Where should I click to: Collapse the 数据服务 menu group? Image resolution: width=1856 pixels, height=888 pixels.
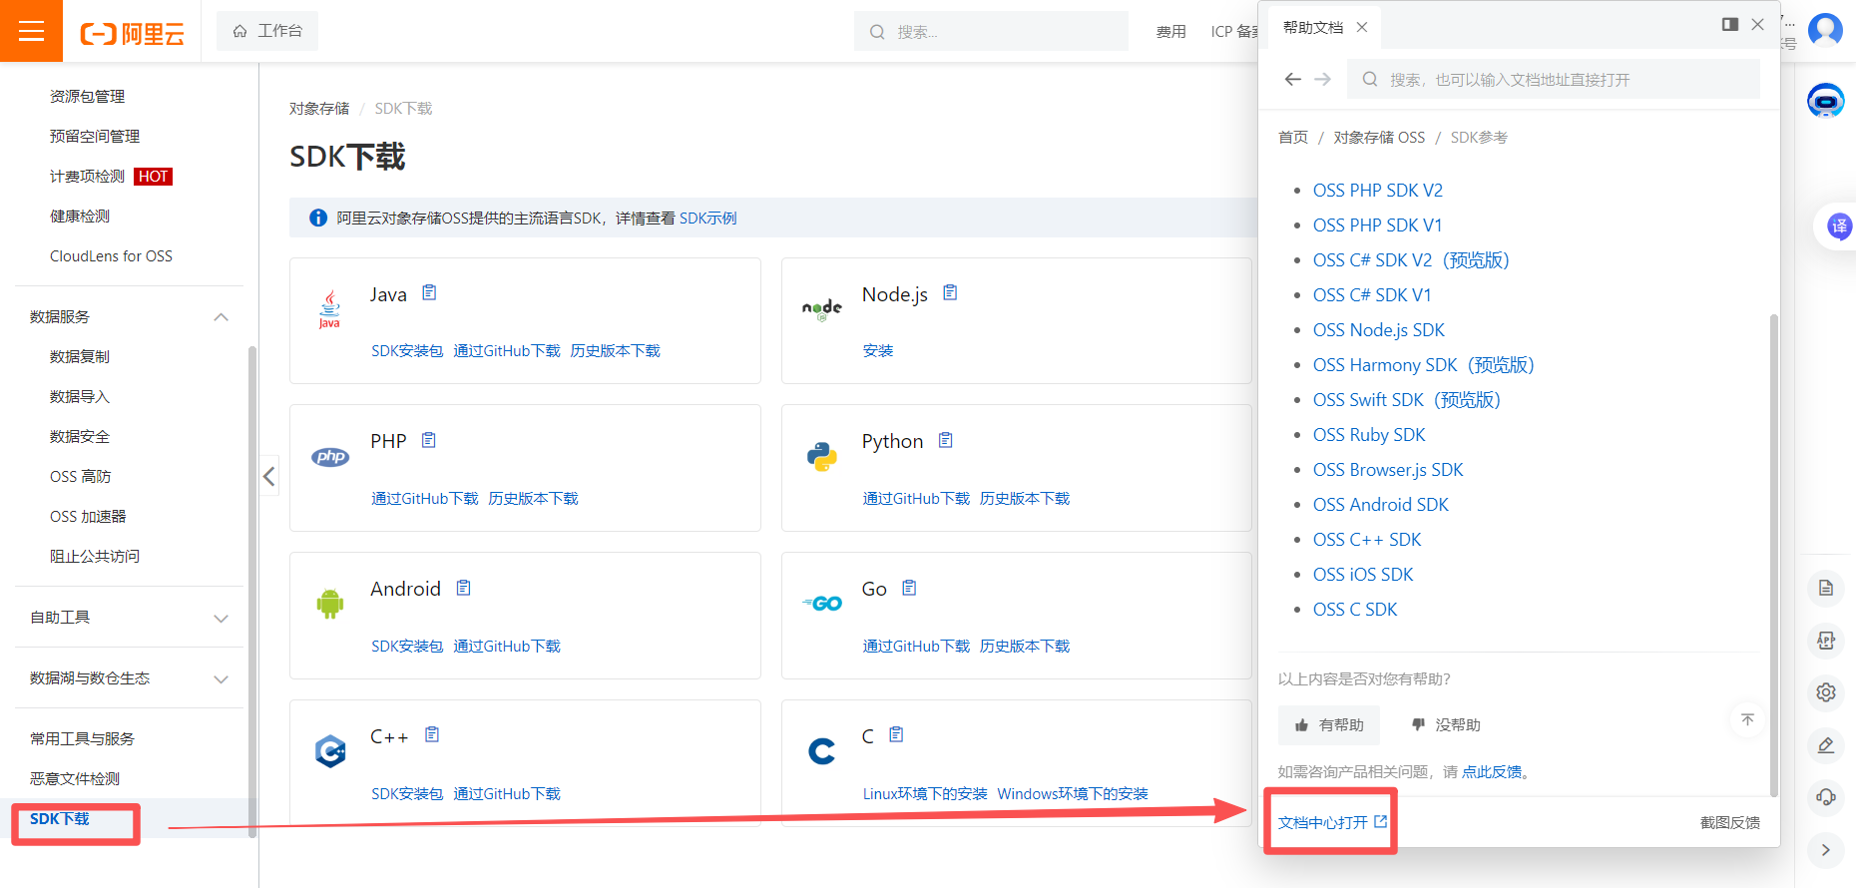[222, 317]
